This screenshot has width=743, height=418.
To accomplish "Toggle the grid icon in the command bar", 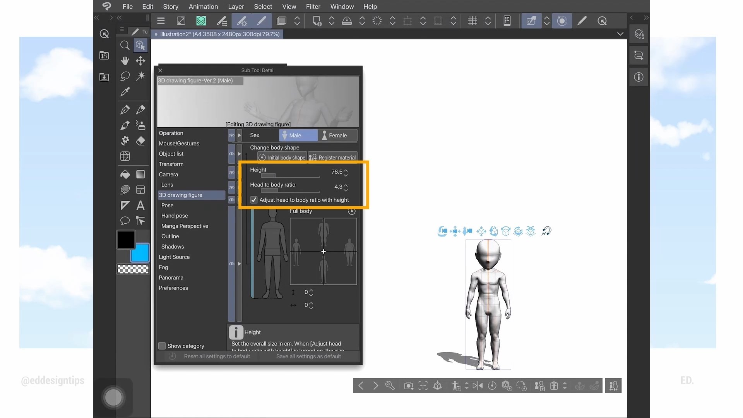I will click(x=473, y=21).
